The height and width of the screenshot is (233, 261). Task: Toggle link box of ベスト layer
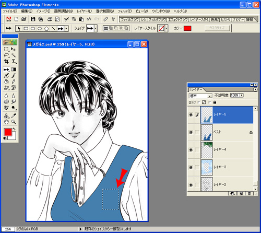(197, 132)
